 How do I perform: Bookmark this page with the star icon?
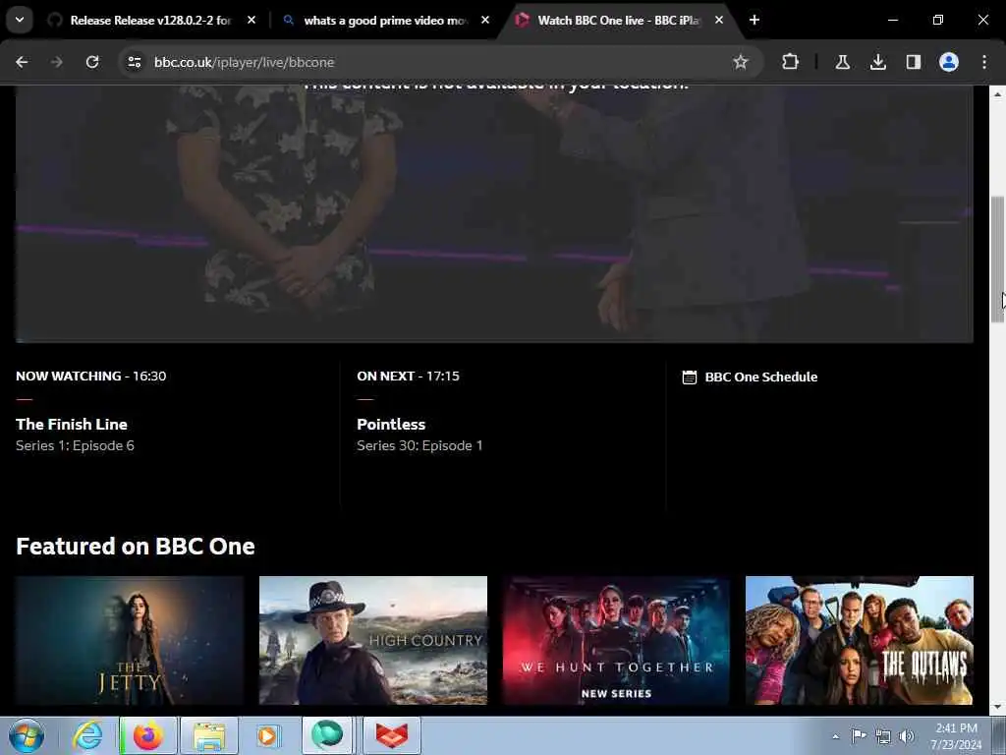(x=741, y=62)
